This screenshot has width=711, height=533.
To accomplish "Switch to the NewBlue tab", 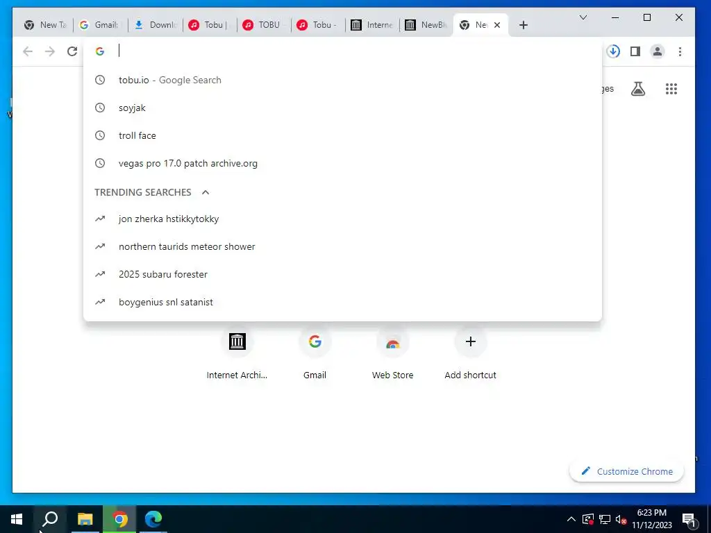I will [426, 25].
